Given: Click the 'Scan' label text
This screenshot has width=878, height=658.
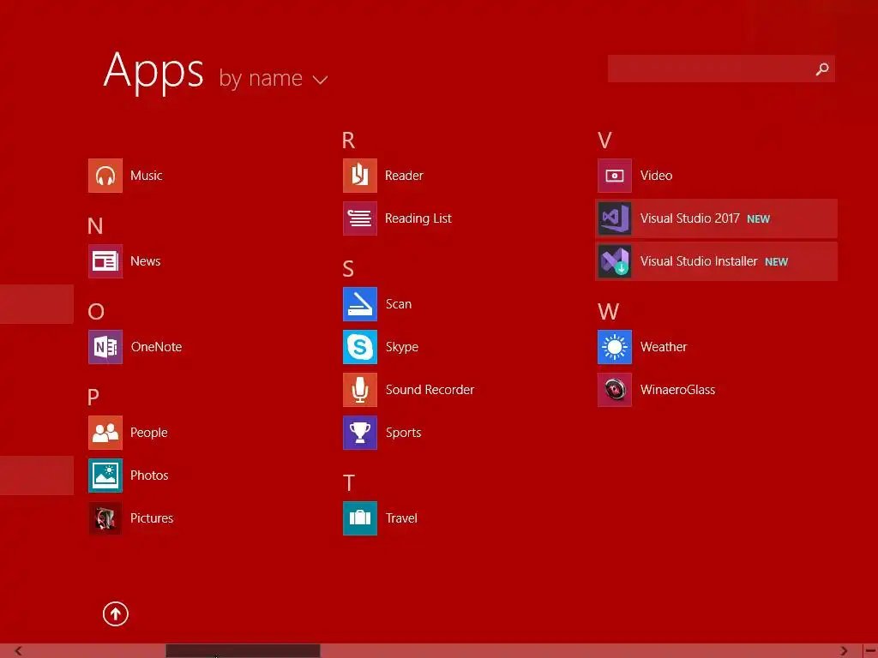Looking at the screenshot, I should 399,304.
